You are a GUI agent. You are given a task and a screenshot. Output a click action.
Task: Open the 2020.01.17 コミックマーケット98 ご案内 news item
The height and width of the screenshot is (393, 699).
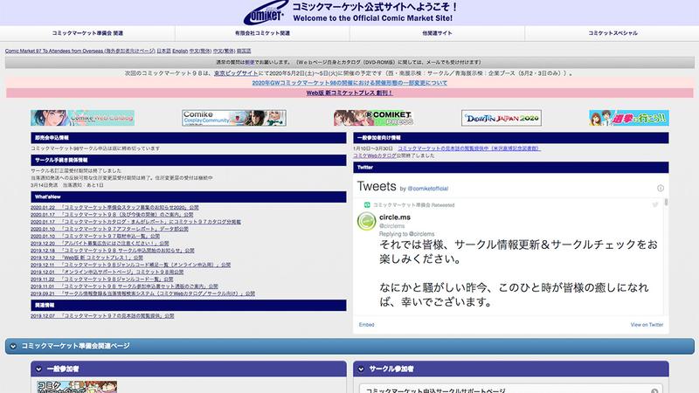tap(112, 215)
